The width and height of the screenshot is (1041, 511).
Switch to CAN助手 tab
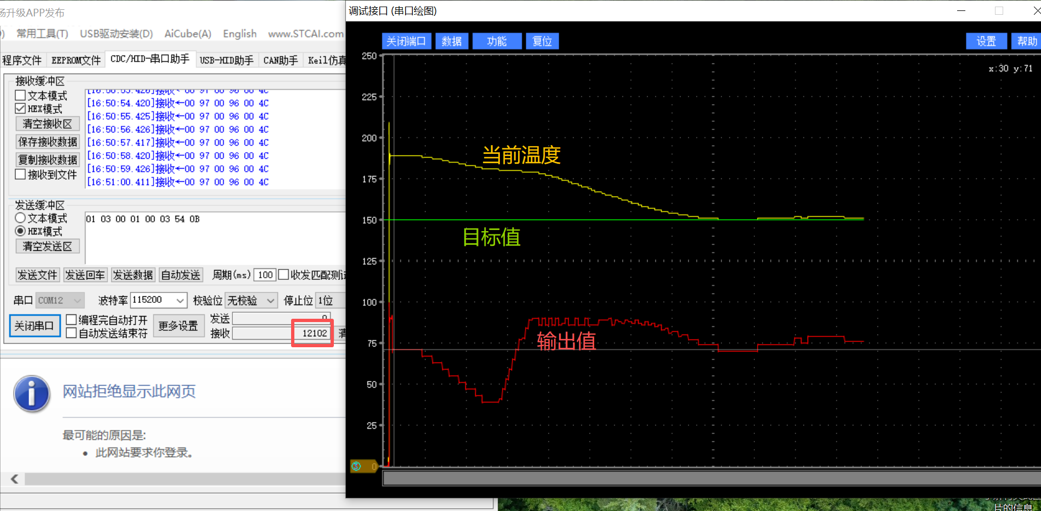(281, 60)
